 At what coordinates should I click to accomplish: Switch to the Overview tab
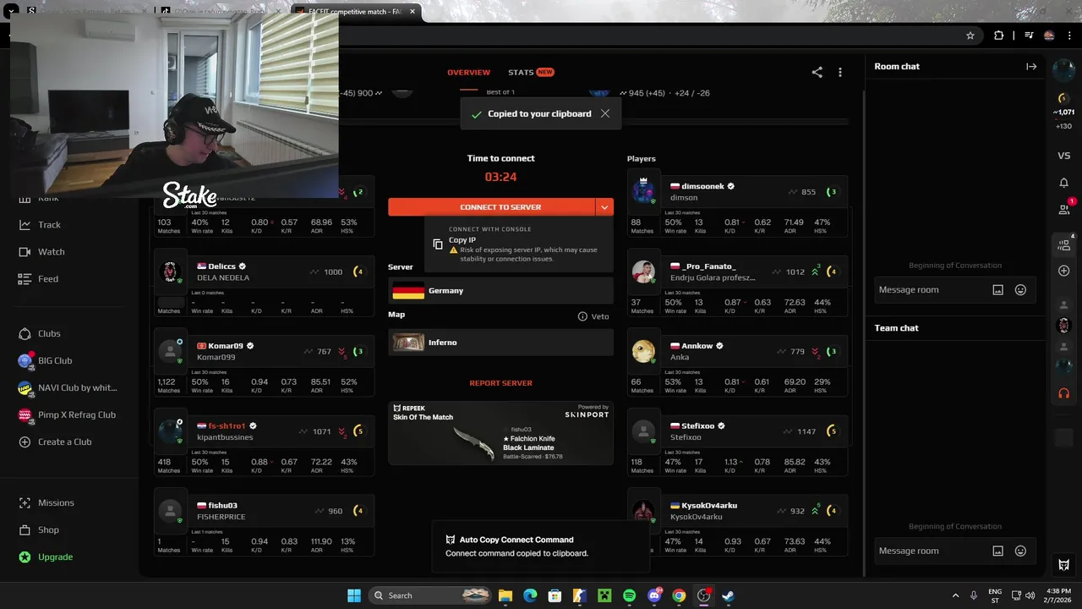tap(468, 73)
